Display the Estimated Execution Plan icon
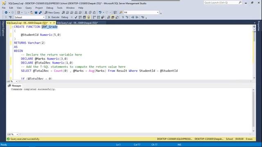Screen dimensions: 262x147 click(x=80, y=17)
